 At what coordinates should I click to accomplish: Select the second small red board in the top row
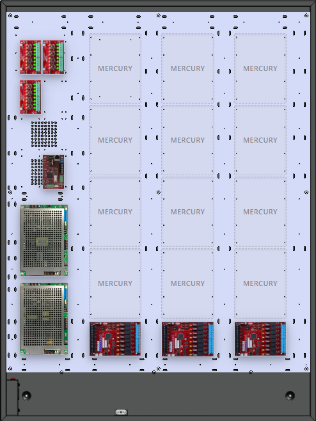click(54, 57)
